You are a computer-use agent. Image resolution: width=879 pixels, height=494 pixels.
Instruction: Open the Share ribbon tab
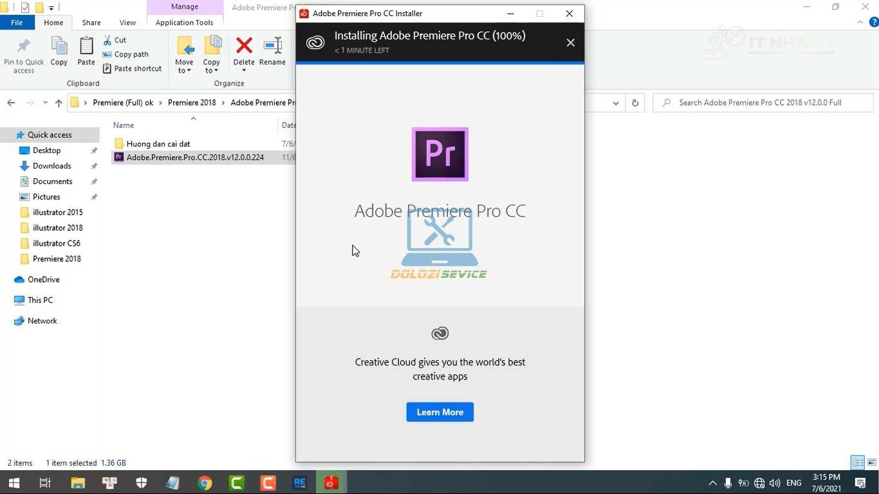[91, 23]
